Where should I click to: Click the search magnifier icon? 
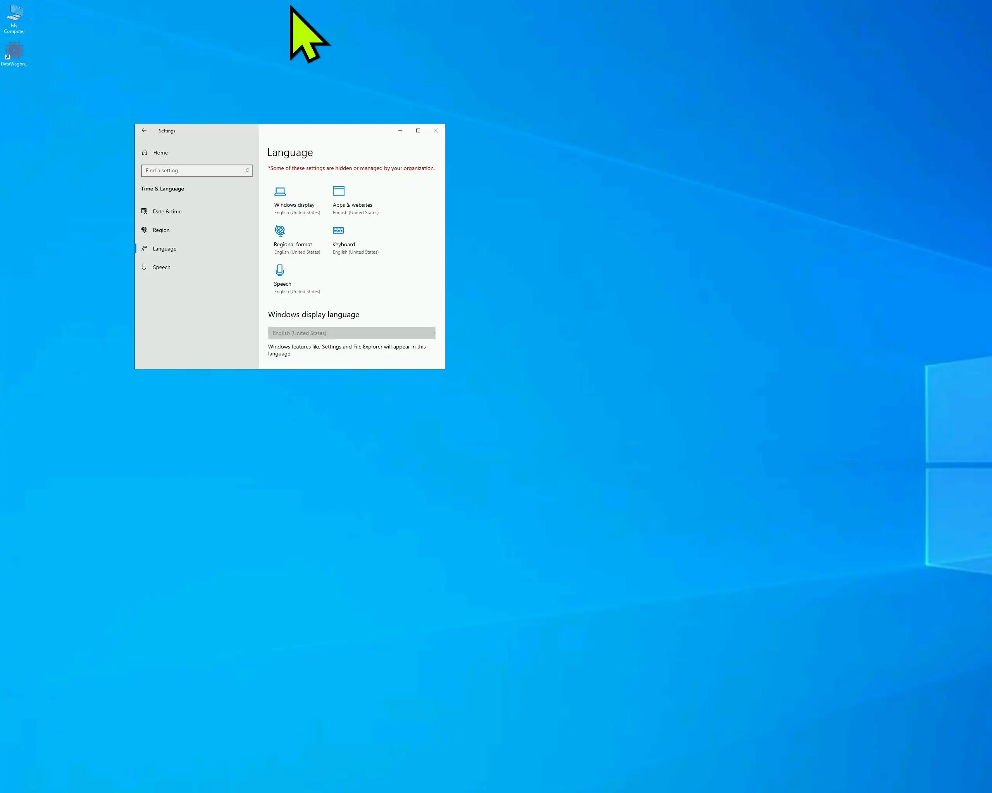point(246,170)
